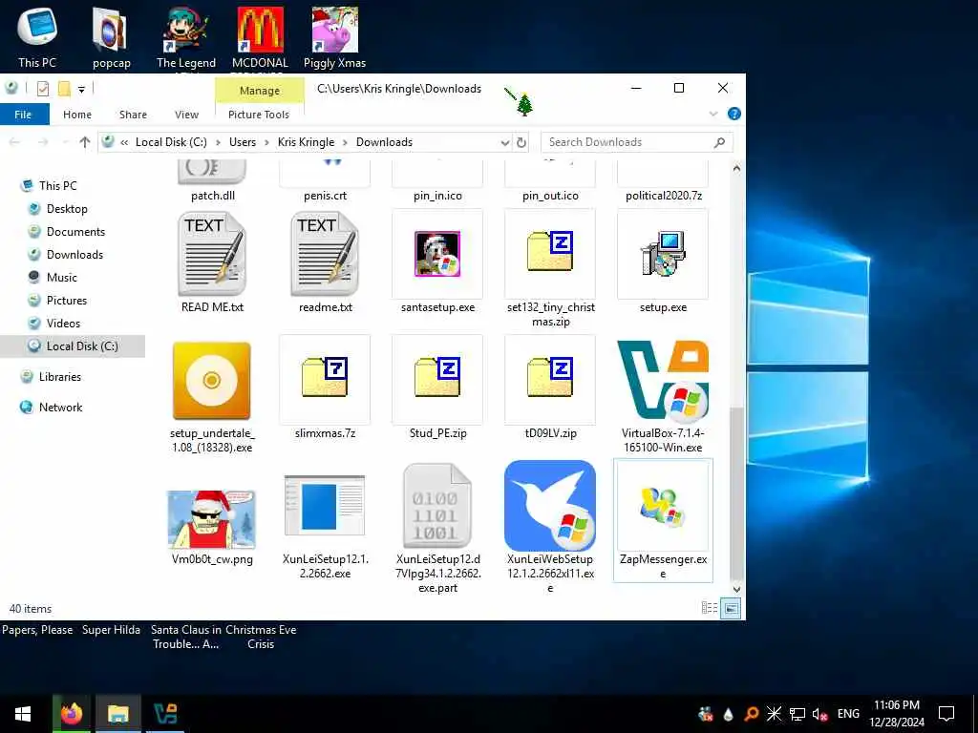Click Kris Kringle breadcrumb
978x733 pixels.
pos(307,142)
